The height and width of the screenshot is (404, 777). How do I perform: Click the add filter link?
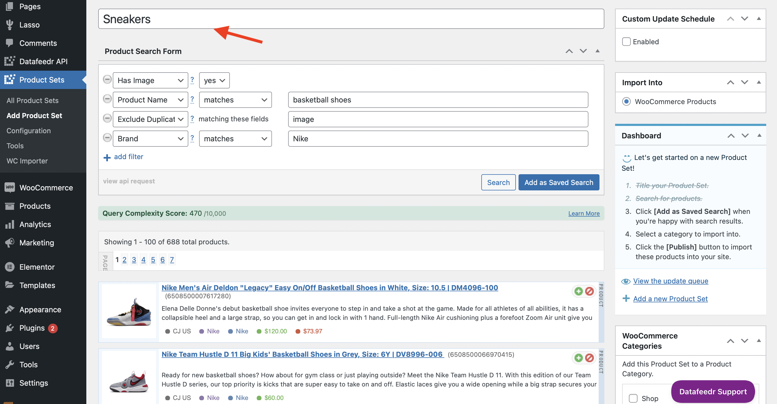128,156
